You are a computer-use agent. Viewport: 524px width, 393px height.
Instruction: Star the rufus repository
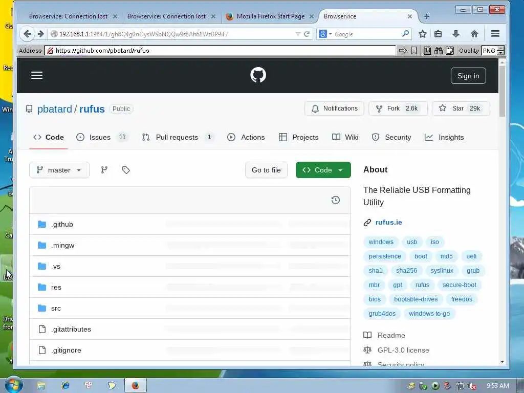(461, 108)
